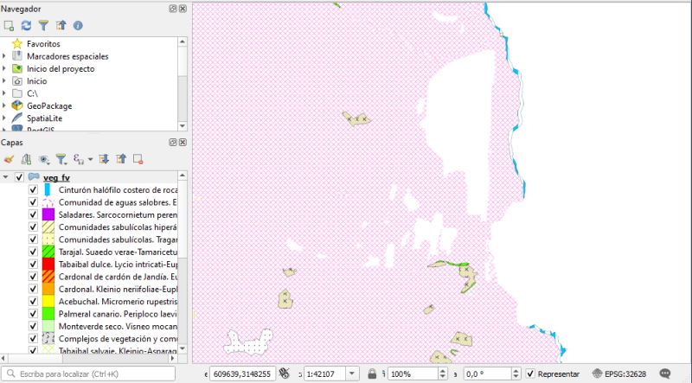Toggle visibility of the veg_fv layer
The height and width of the screenshot is (383, 692).
[19, 177]
